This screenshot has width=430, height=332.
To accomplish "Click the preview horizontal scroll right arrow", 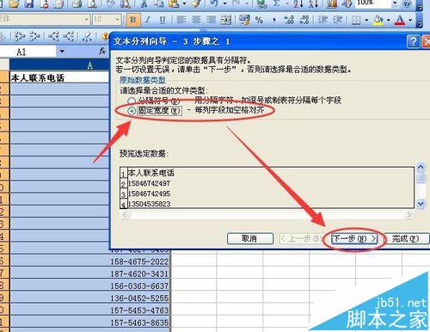I will click(x=408, y=215).
